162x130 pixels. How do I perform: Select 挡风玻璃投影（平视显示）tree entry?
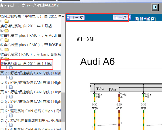coord(30,16)
